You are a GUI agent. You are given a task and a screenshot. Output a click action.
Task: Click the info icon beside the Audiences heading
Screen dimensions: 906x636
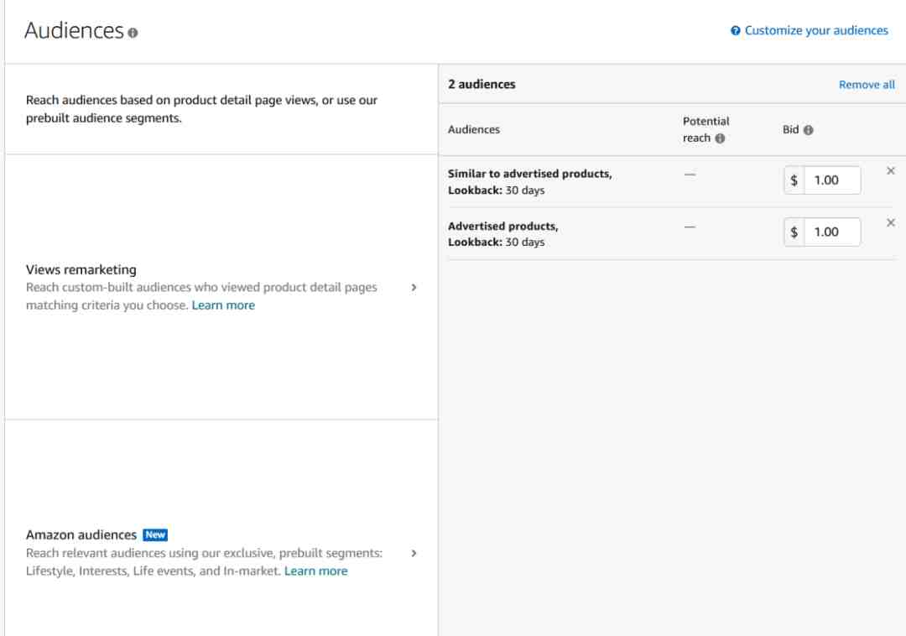click(x=133, y=33)
